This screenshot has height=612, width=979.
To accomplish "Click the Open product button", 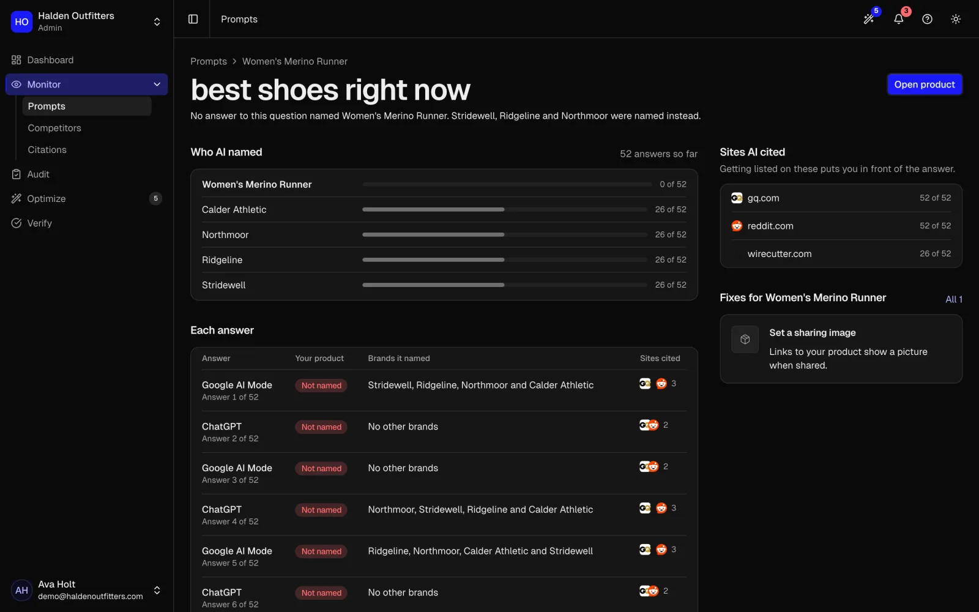I will point(925,84).
